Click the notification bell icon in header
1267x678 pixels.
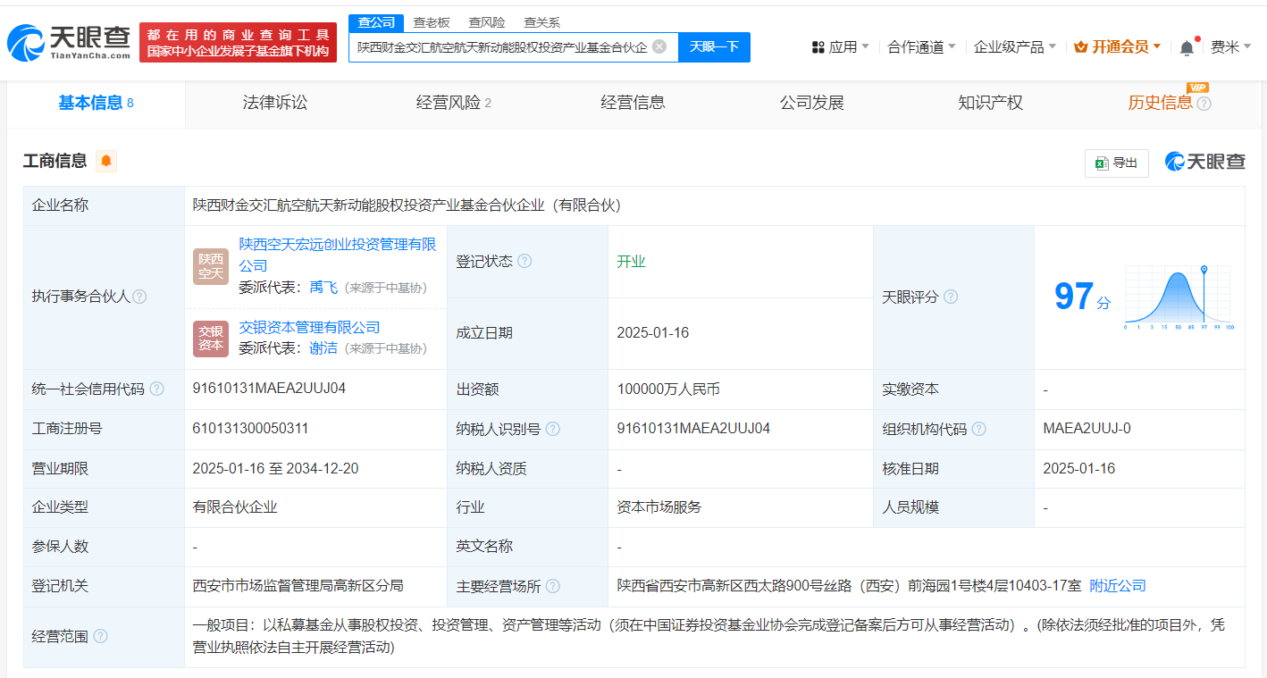click(x=1187, y=47)
